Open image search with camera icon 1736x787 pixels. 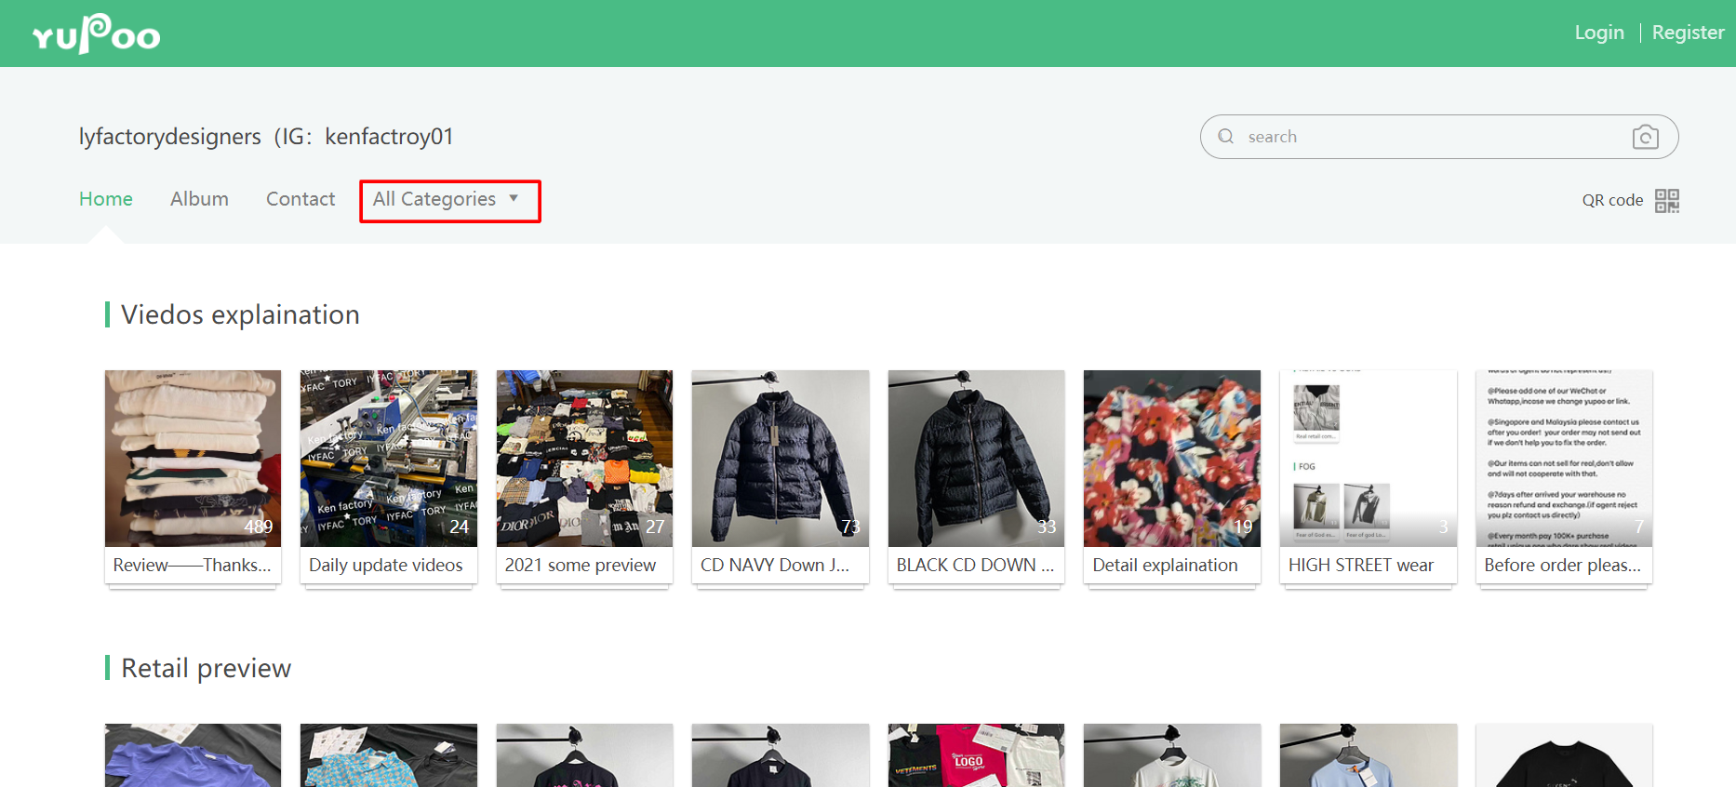click(x=1645, y=137)
